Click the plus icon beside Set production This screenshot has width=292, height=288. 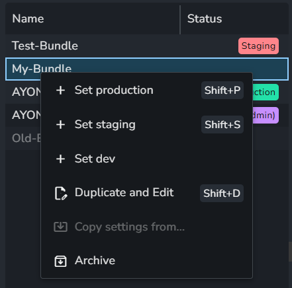60,90
